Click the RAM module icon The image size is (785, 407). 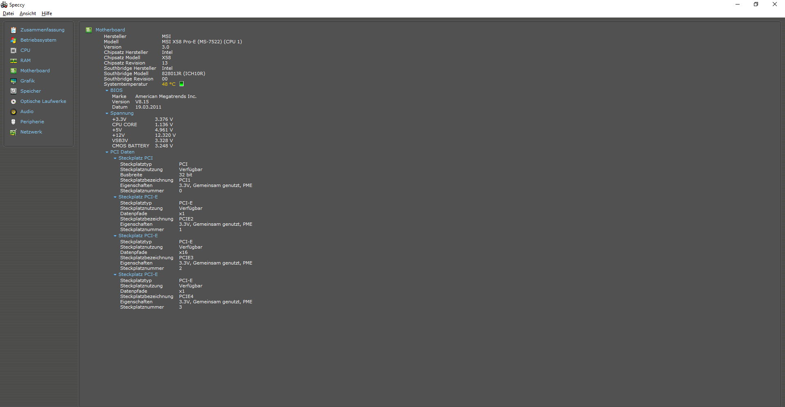tap(13, 61)
